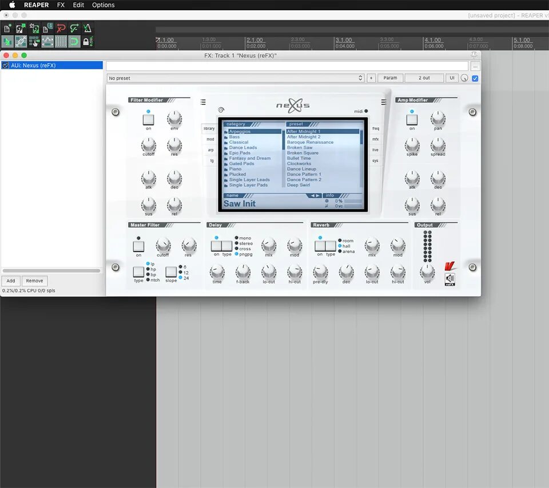Toggle the item grouping chain-link icon
The image size is (549, 488).
point(21,42)
